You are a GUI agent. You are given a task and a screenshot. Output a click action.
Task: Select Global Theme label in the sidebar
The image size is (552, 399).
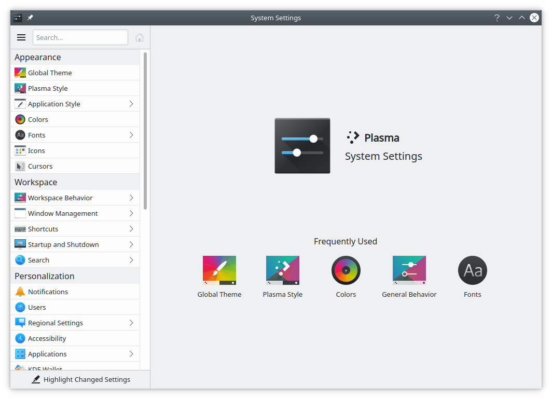[x=50, y=73]
